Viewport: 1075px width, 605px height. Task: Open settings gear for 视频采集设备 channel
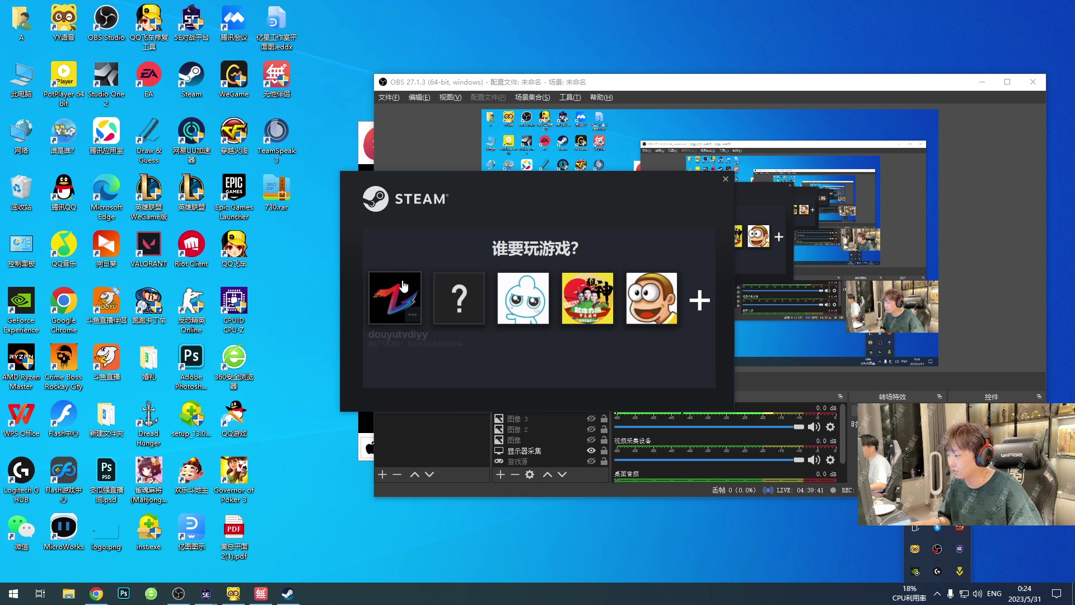831,460
